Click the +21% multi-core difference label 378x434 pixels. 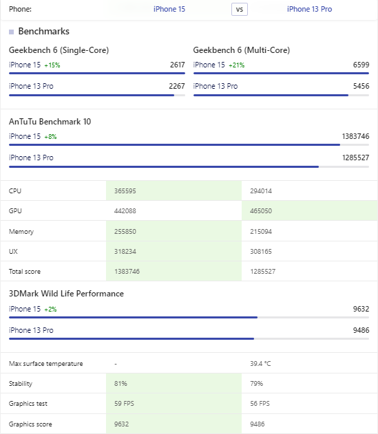(x=236, y=65)
